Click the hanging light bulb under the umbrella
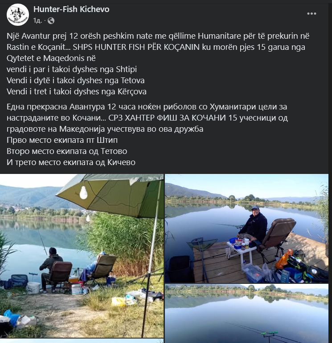The width and height of the screenshot is (332, 343). [83, 193]
